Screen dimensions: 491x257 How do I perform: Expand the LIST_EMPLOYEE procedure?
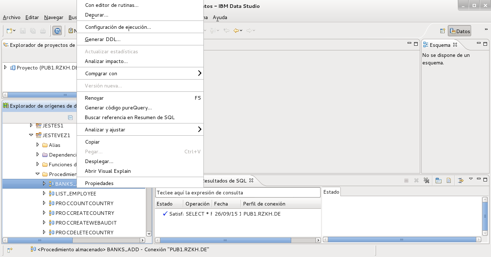coord(44,193)
